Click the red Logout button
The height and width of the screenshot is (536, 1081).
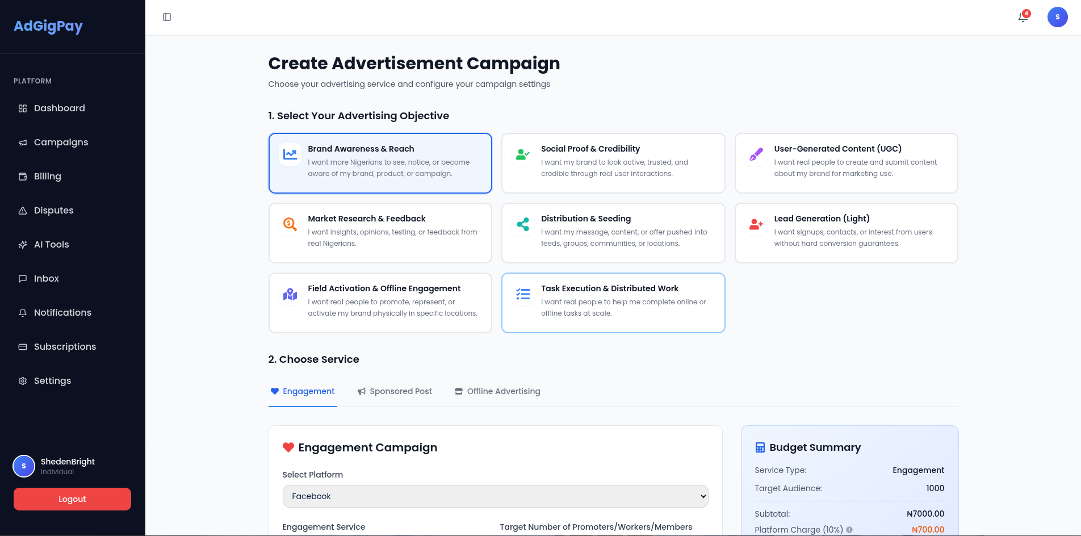pos(72,499)
